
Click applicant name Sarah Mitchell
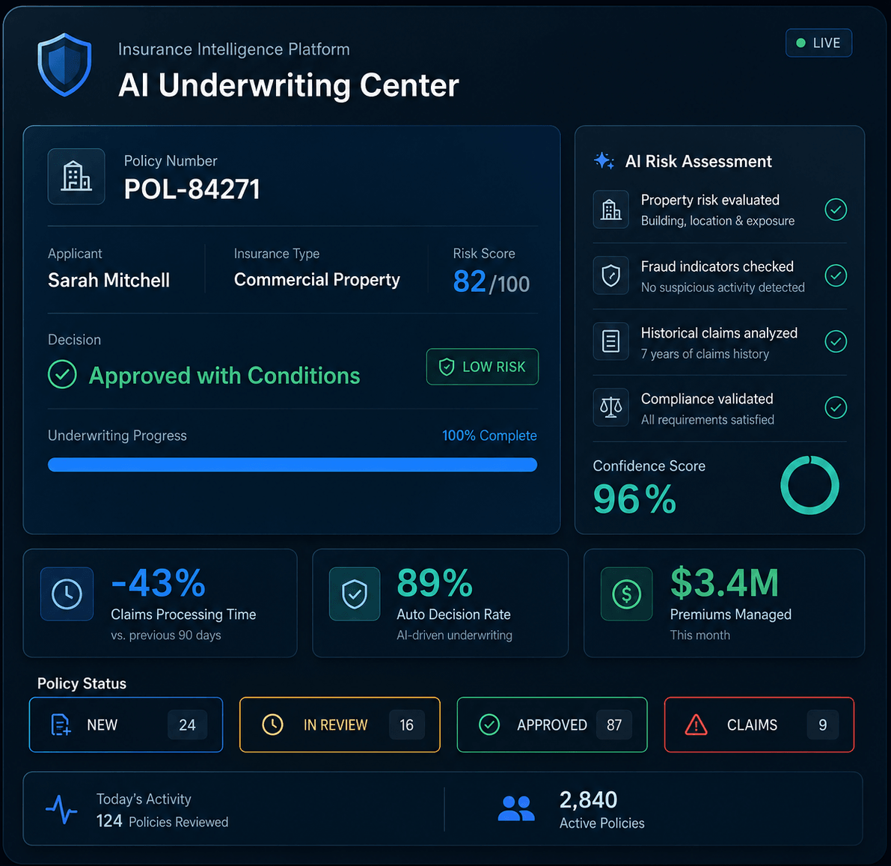[x=109, y=280]
